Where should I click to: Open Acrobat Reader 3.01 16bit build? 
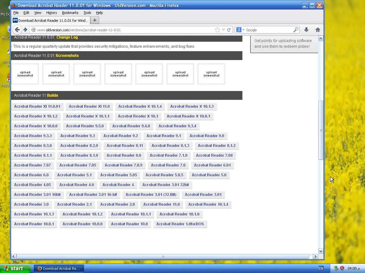37,194
